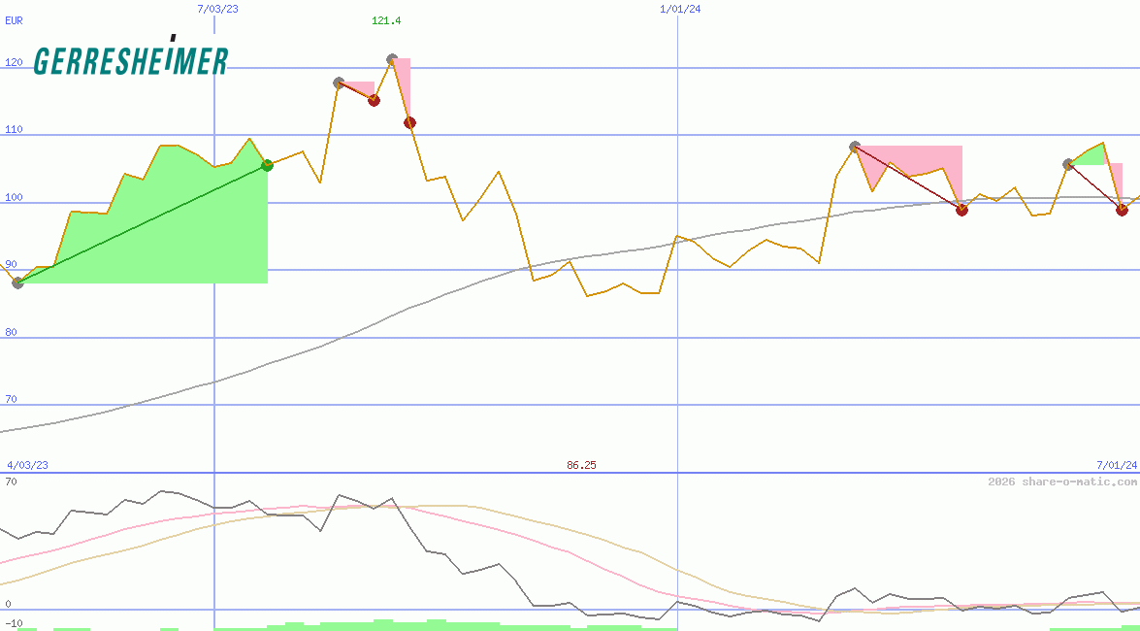The height and width of the screenshot is (631, 1140).
Task: Click grey entry marker of the final trade
Action: [x=1068, y=164]
